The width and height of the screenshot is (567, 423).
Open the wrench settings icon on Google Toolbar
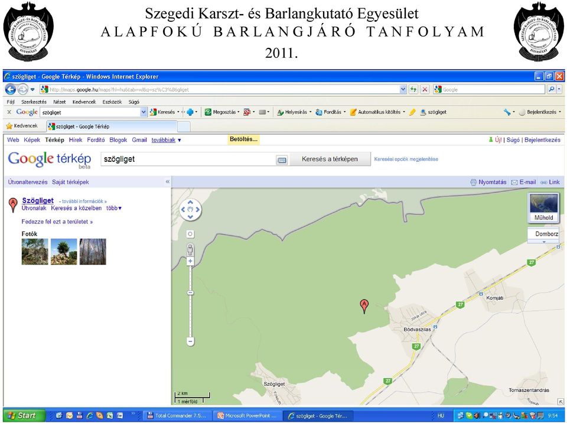507,112
